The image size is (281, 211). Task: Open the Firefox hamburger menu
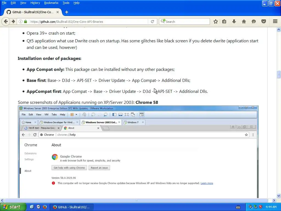[275, 21]
